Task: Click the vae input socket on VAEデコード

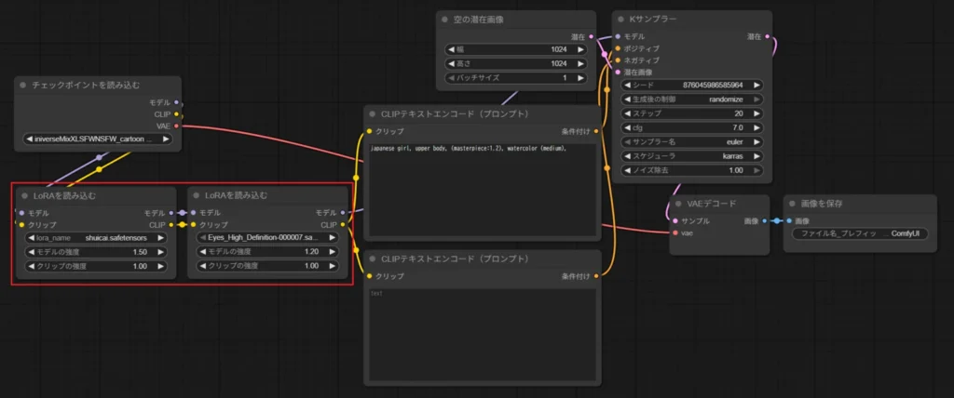Action: 675,232
